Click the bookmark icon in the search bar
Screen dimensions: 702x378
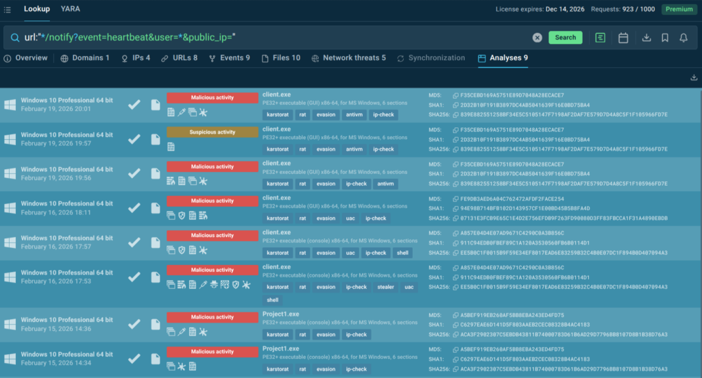coord(665,38)
